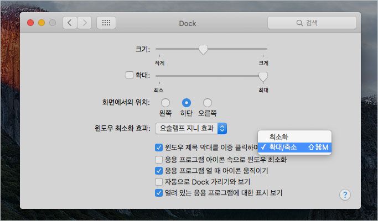Toggle 윈도우 제목 막대를 이중 클릭 checkbox
This screenshot has width=378, height=221.
159,148
